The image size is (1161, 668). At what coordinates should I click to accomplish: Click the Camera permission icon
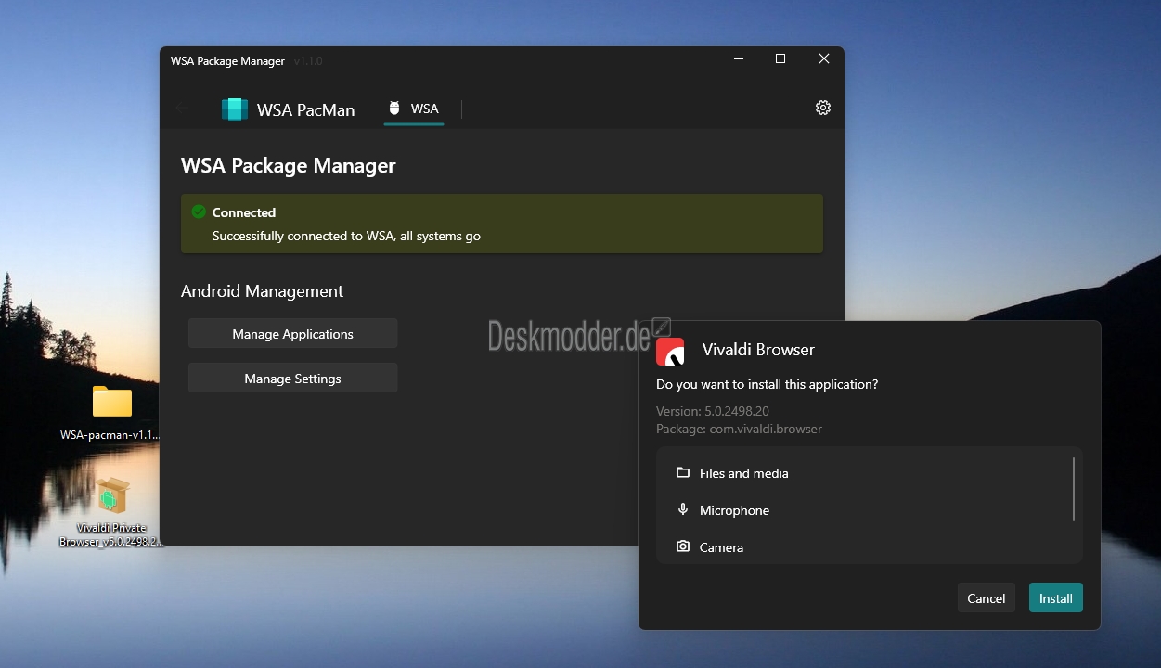pyautogui.click(x=683, y=546)
